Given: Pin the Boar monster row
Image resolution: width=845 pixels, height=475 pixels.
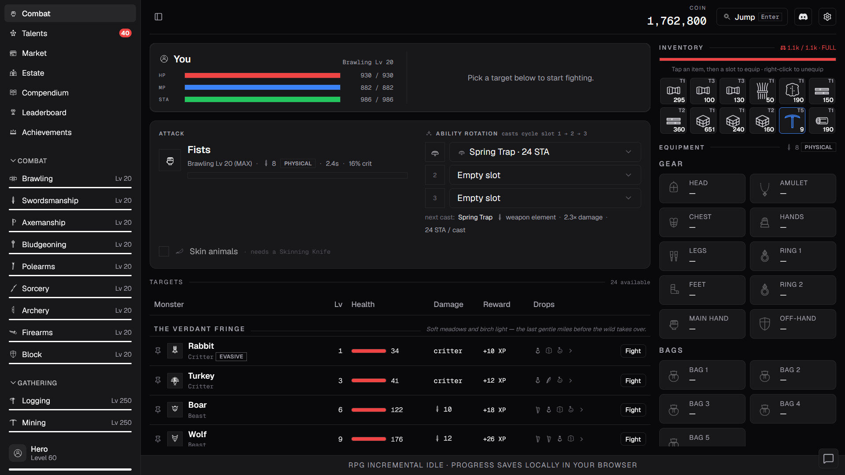Looking at the screenshot, I should pos(158,409).
